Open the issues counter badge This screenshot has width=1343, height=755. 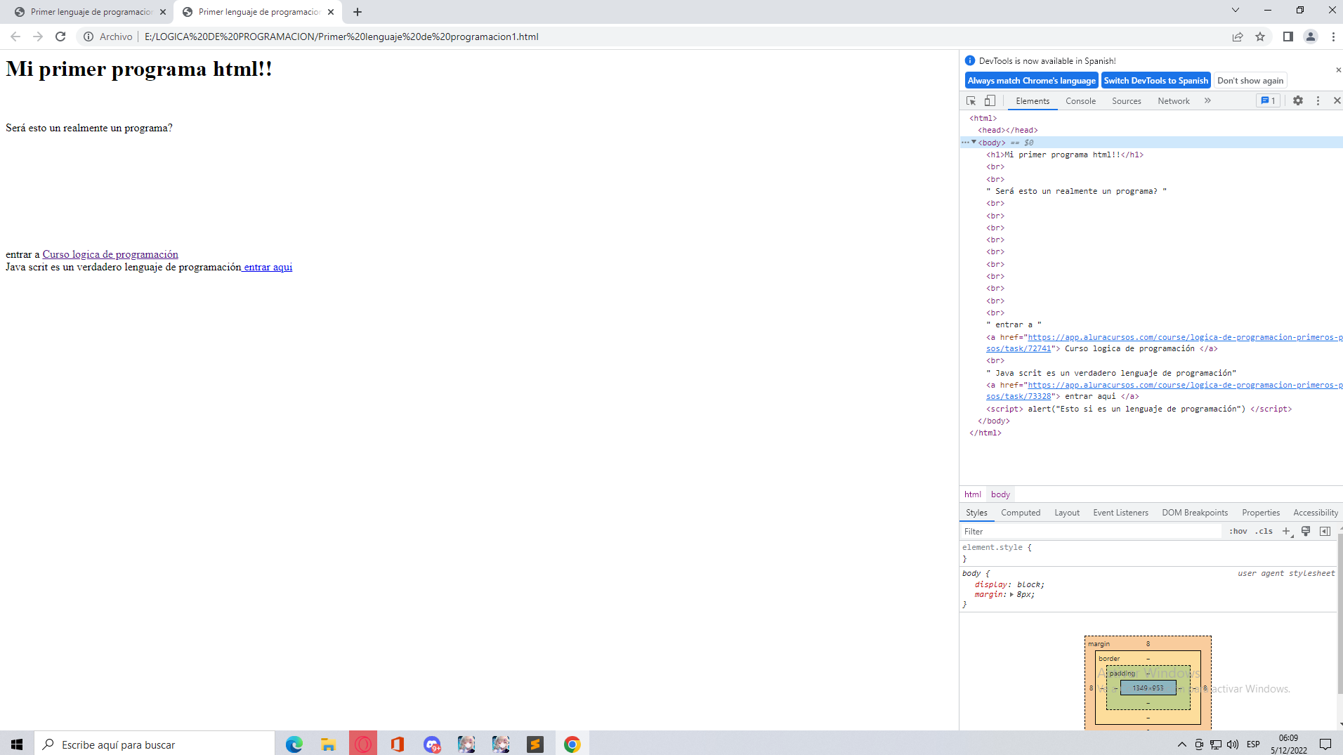(x=1268, y=101)
